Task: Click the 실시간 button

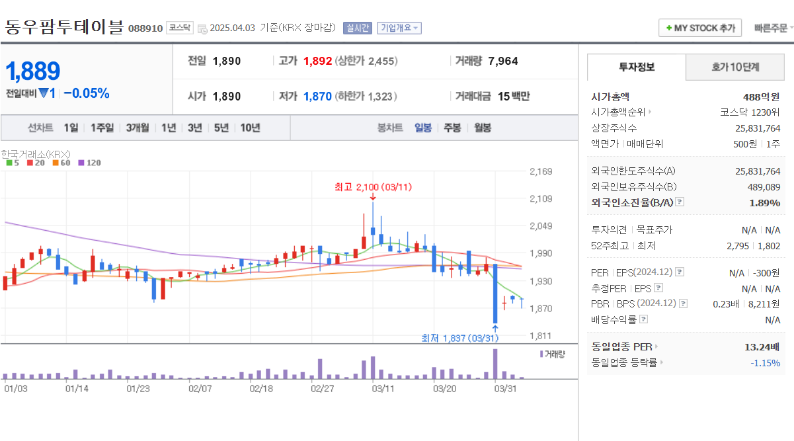Action: (357, 28)
